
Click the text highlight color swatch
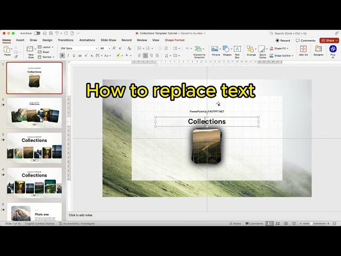click(118, 55)
